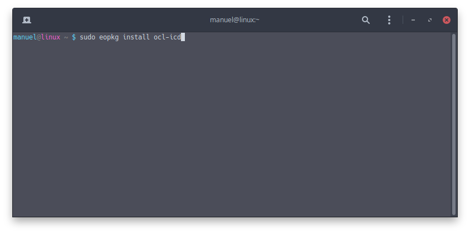Click the magenta linux hostname in prompt

(x=51, y=37)
